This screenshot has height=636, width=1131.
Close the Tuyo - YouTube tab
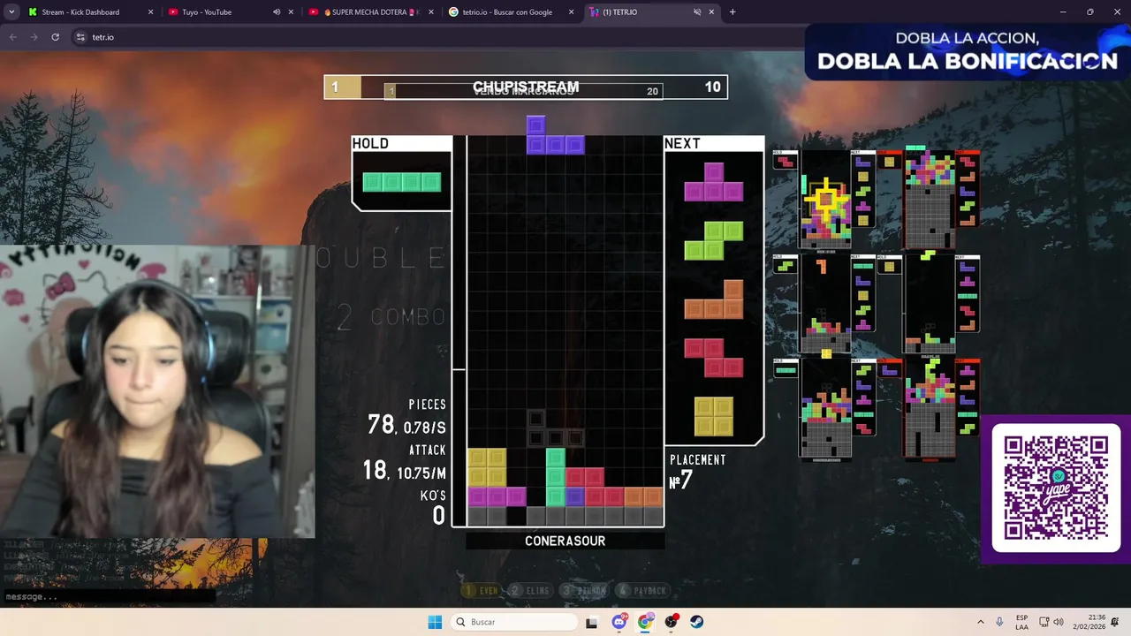[291, 12]
